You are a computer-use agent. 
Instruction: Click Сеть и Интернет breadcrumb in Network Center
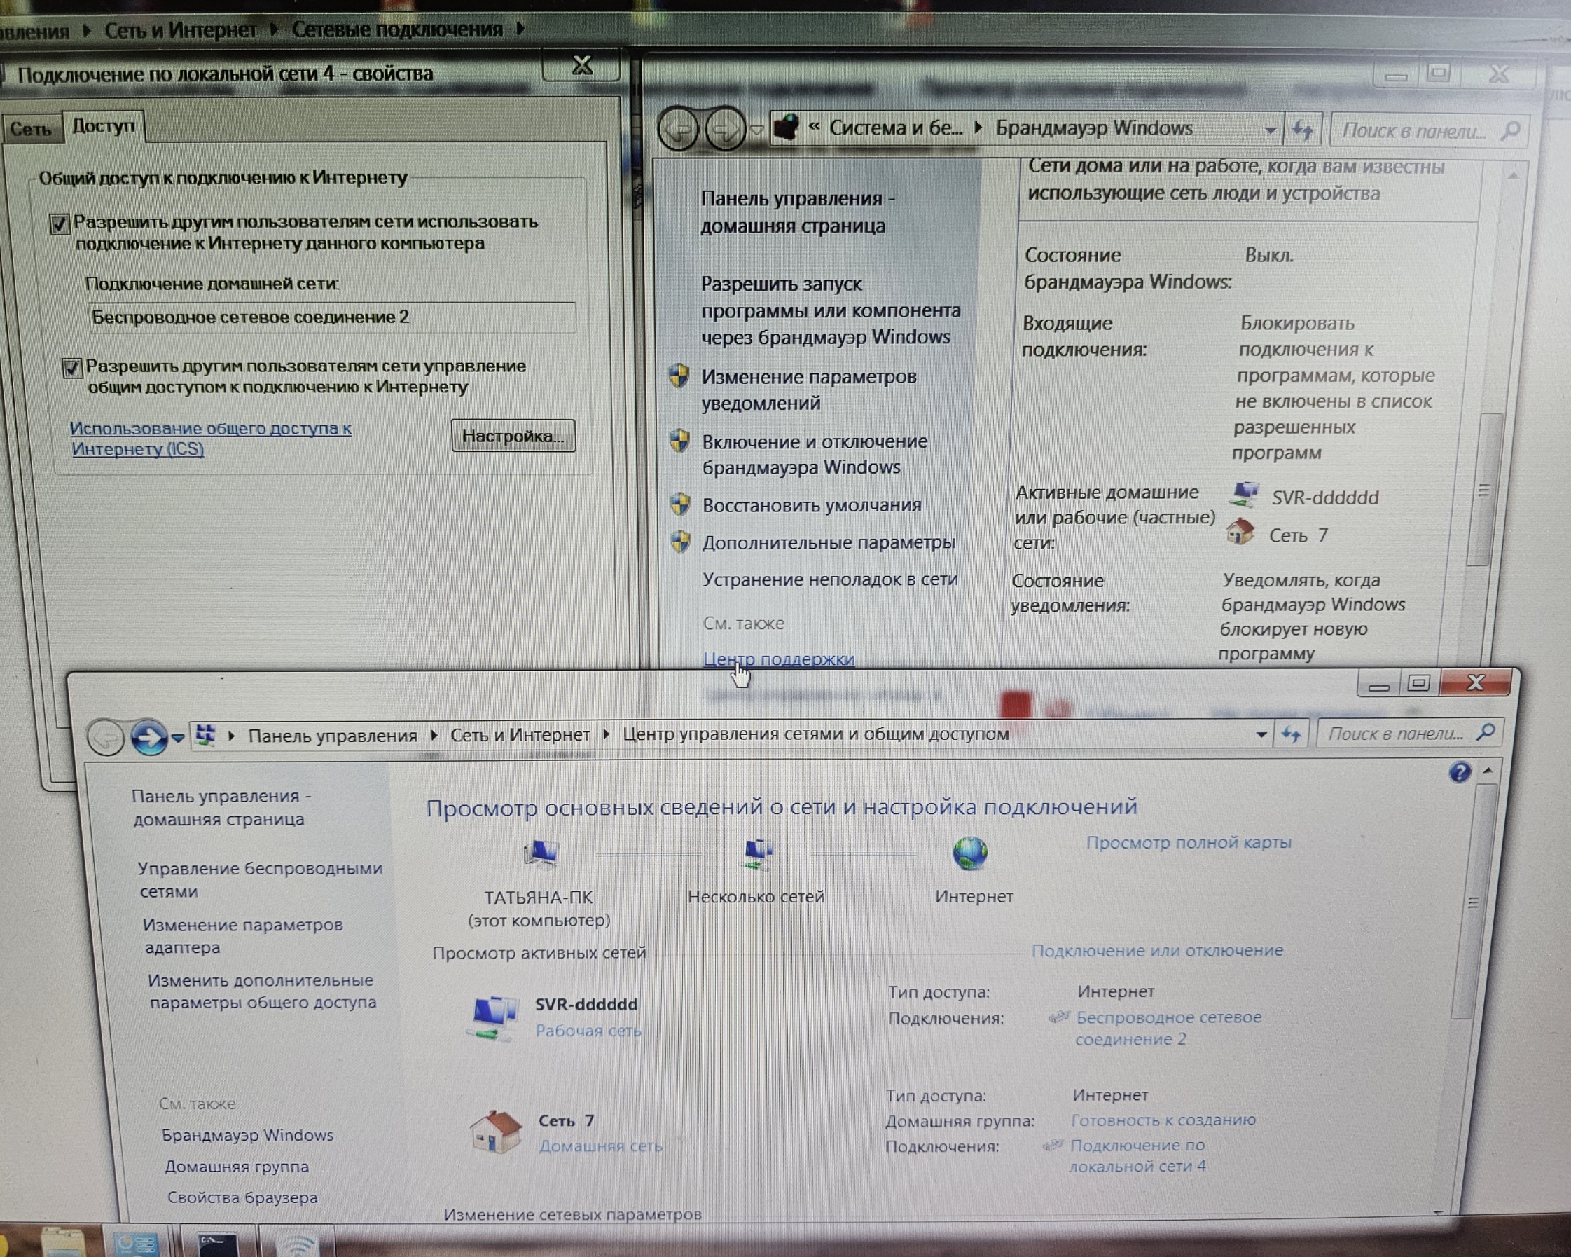(520, 735)
